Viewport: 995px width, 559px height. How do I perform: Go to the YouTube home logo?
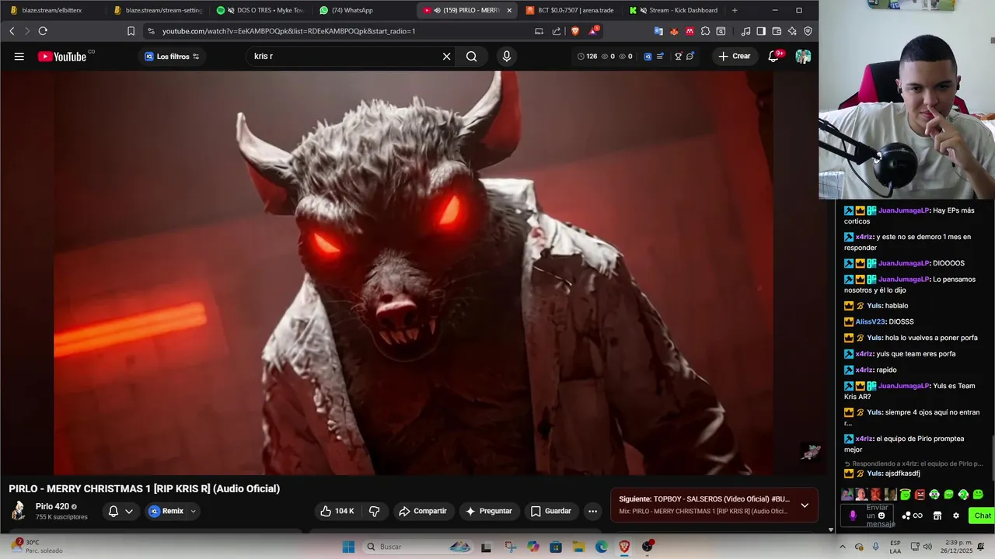(62, 56)
